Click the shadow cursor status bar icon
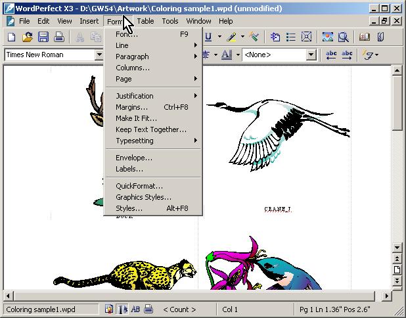406x318 pixels. [122, 309]
